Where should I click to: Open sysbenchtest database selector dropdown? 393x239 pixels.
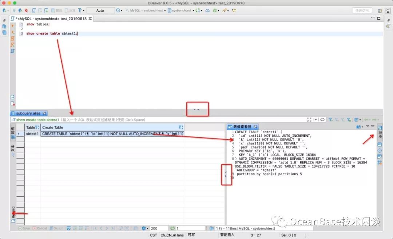click(x=181, y=11)
